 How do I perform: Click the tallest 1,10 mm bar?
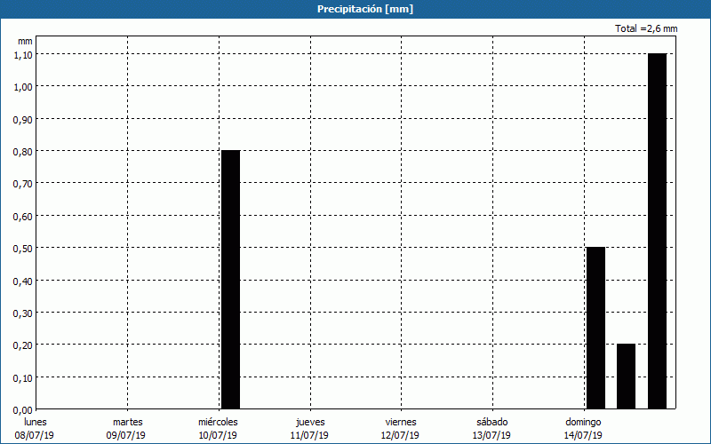pyautogui.click(x=658, y=231)
